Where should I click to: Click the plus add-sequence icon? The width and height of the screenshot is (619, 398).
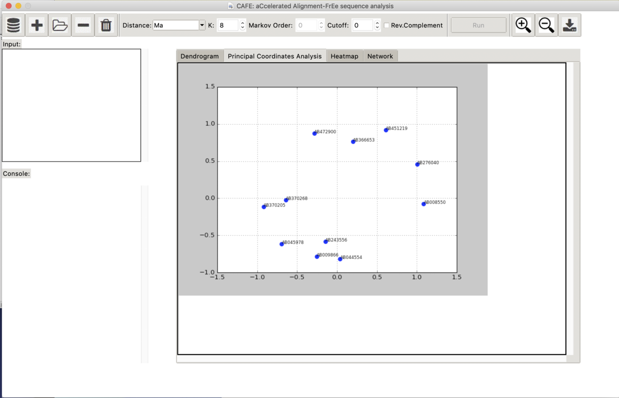[x=37, y=25]
